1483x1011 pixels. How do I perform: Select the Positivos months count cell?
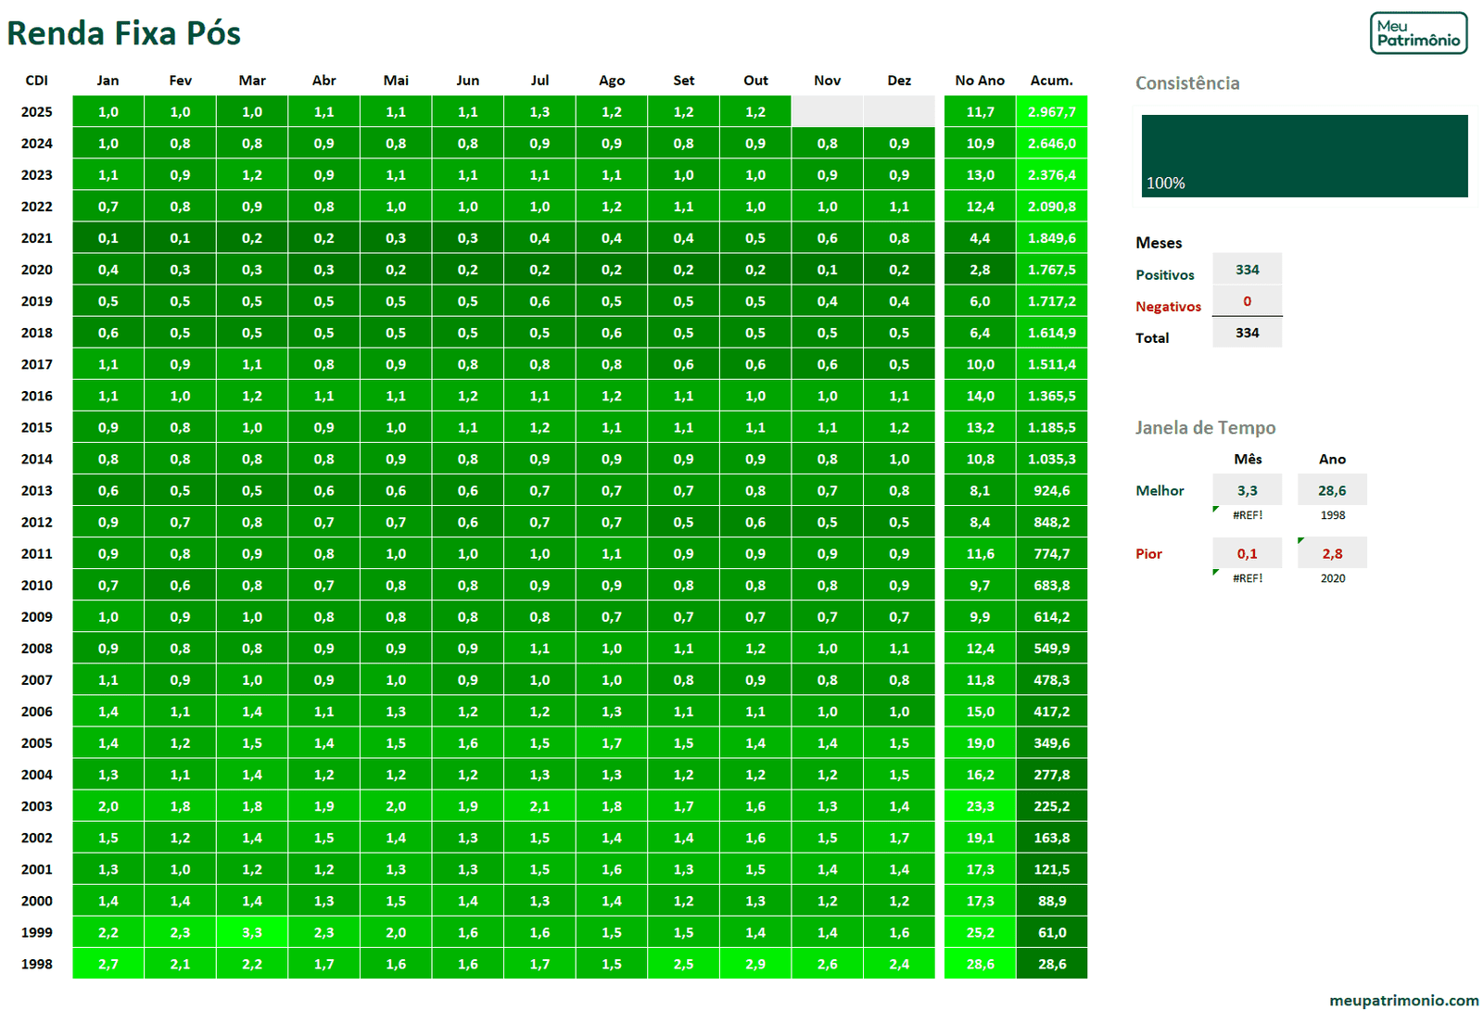pyautogui.click(x=1247, y=270)
